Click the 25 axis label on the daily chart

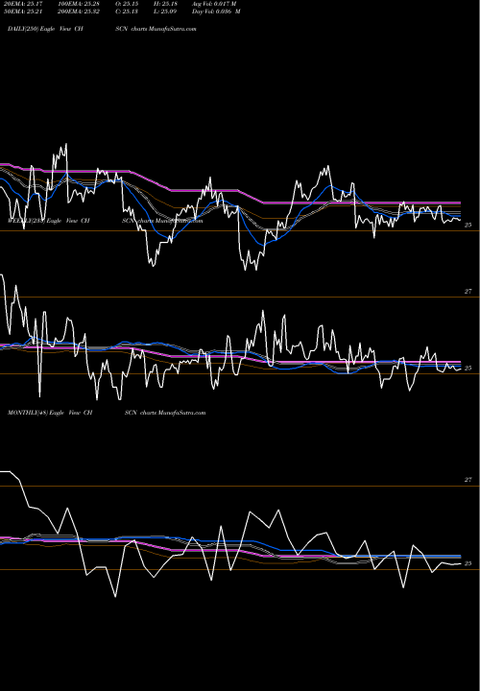coord(468,225)
